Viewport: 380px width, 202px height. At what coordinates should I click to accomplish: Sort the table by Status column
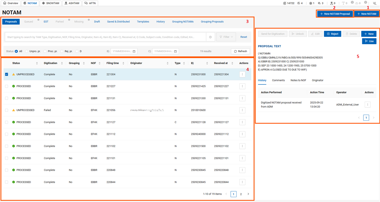[x=37, y=63]
